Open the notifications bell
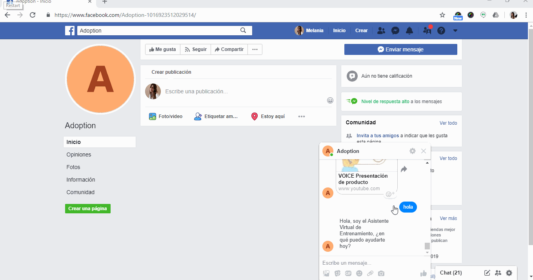 tap(409, 31)
